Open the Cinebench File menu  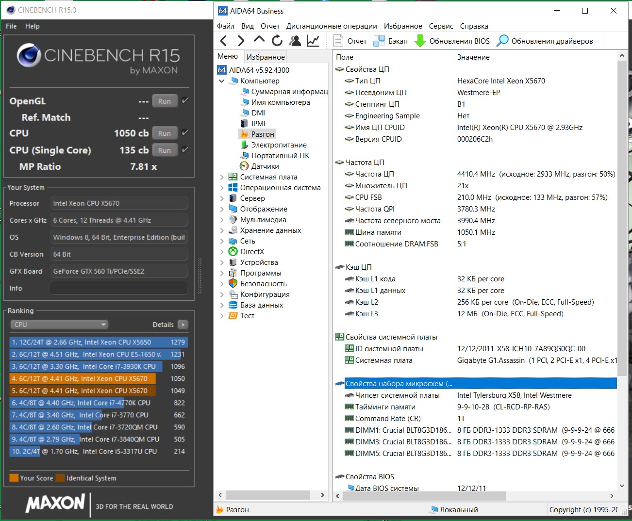click(x=11, y=26)
